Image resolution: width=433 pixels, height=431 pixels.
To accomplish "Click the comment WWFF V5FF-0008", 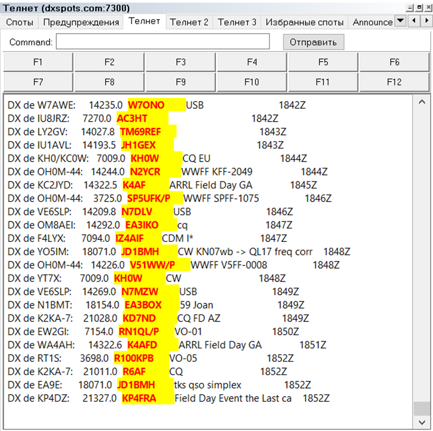I will (x=228, y=265).
